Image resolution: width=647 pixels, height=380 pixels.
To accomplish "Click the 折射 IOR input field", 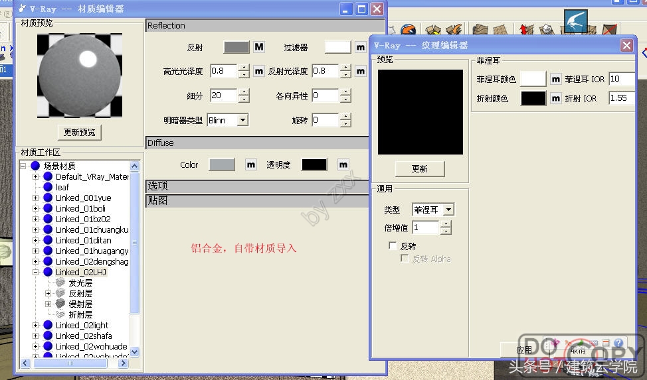I will [621, 98].
